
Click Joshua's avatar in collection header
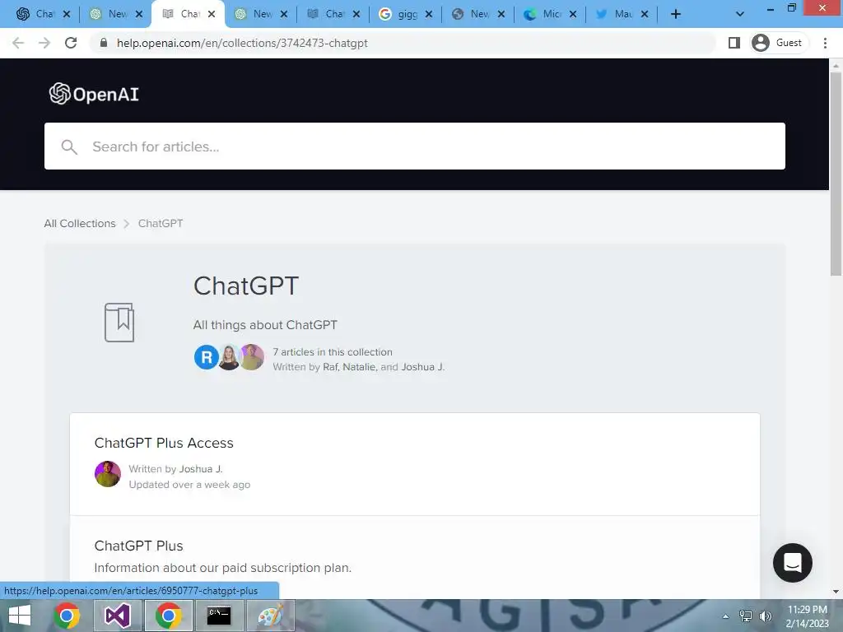point(252,357)
